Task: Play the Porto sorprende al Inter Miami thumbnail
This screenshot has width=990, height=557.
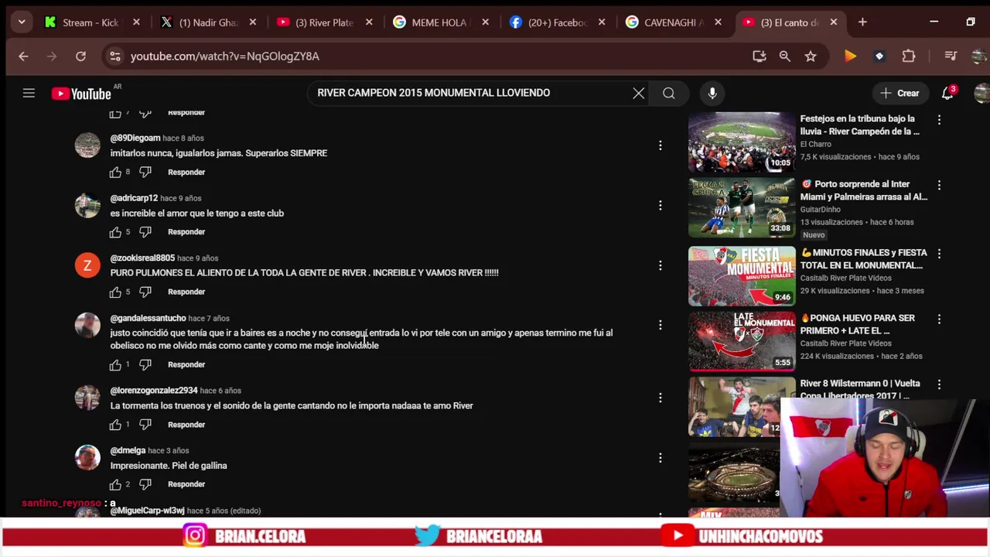Action: click(x=742, y=208)
